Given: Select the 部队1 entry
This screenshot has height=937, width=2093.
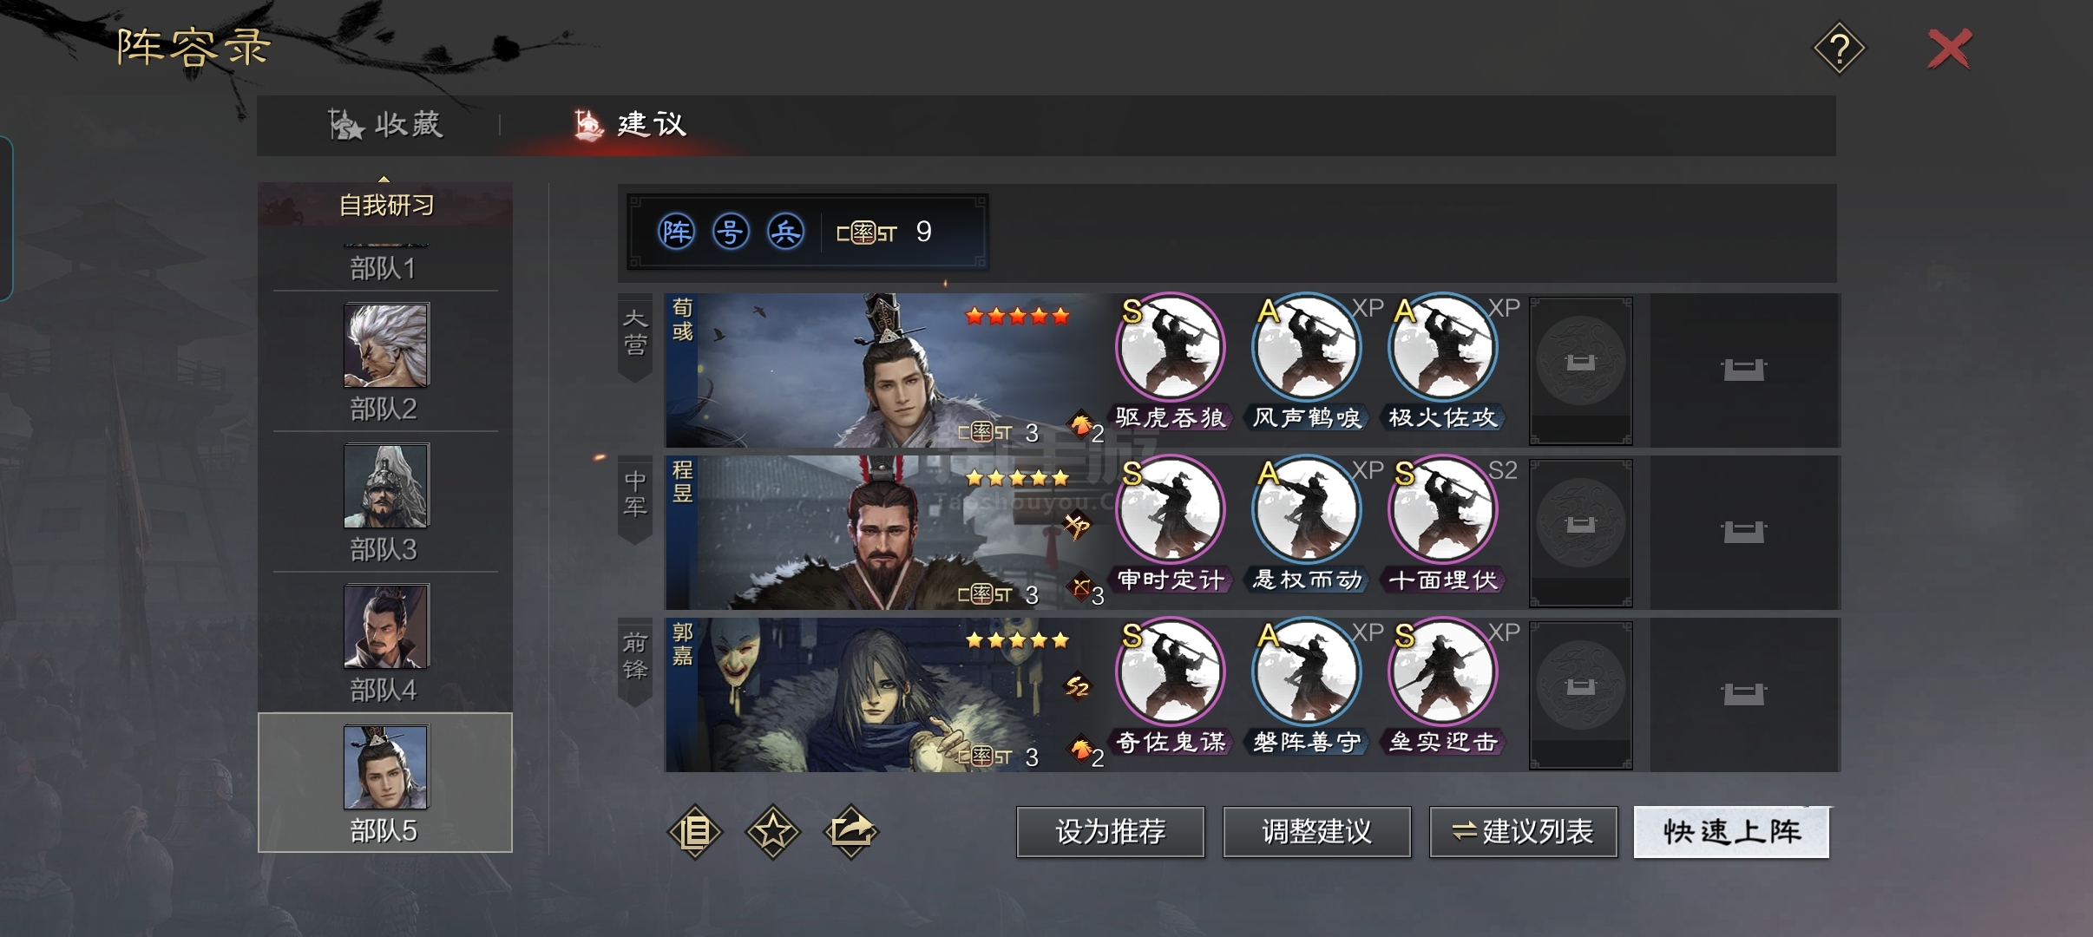Looking at the screenshot, I should pos(384,268).
